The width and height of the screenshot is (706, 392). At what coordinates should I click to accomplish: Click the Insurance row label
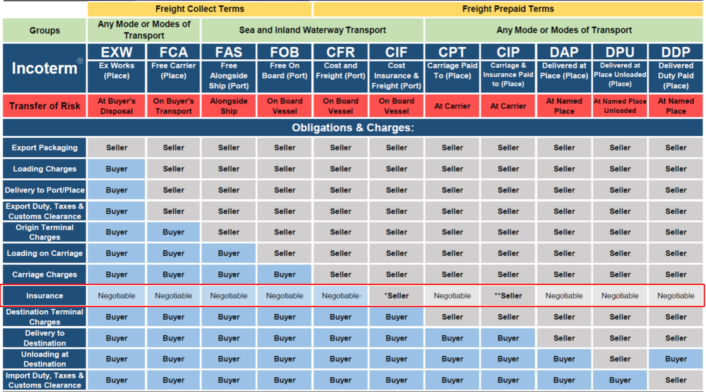coord(44,296)
